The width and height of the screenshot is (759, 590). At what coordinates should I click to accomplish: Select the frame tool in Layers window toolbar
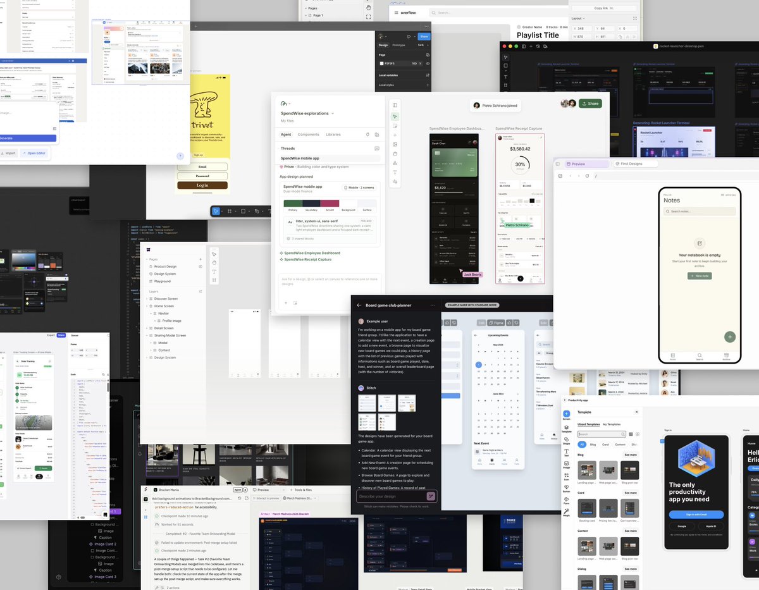click(214, 279)
